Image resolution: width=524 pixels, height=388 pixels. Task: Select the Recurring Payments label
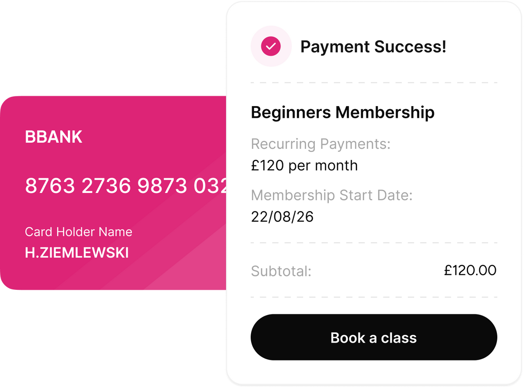pos(321,144)
